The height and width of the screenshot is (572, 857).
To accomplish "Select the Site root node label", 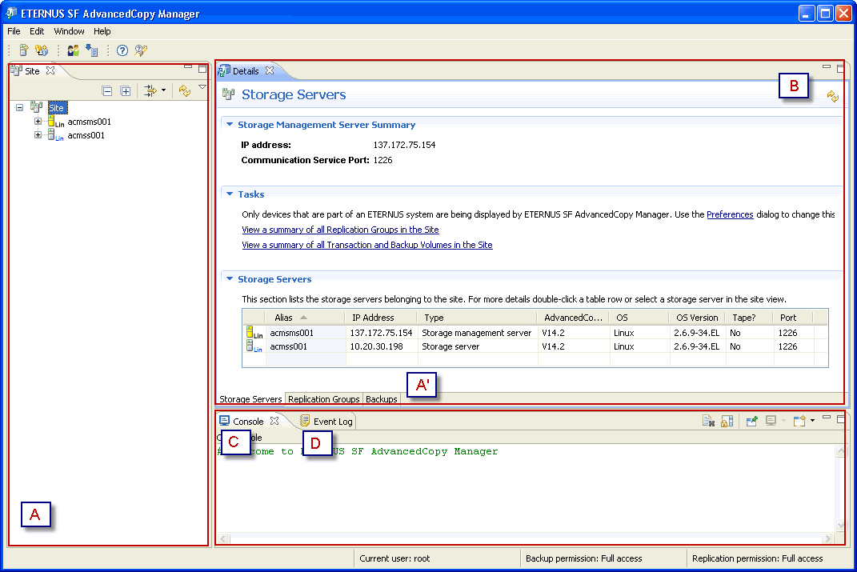I will pos(56,108).
